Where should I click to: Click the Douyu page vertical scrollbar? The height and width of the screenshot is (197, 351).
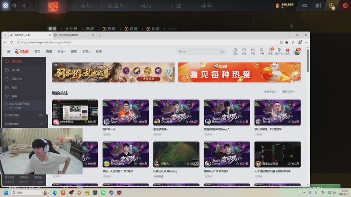[x=308, y=61]
